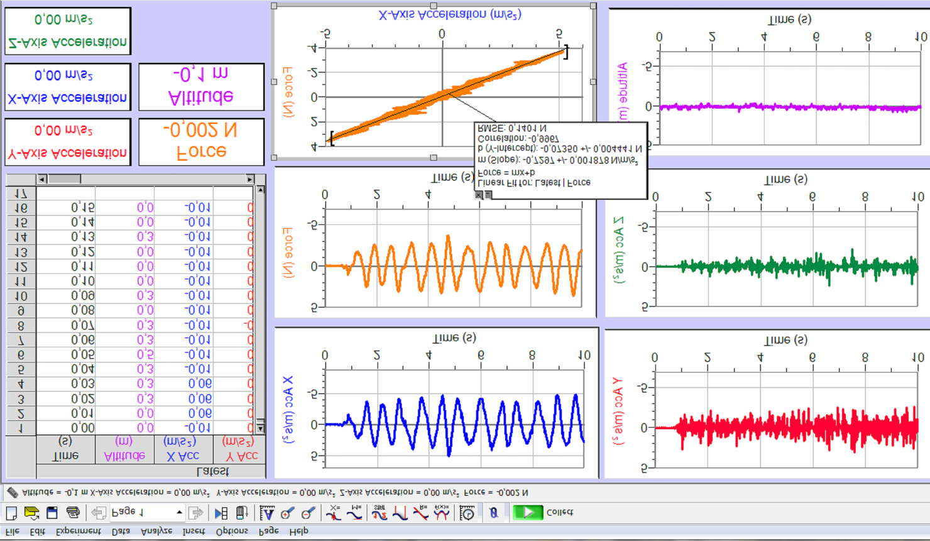This screenshot has width=930, height=541.
Task: Click the Open file folder icon
Action: [31, 513]
